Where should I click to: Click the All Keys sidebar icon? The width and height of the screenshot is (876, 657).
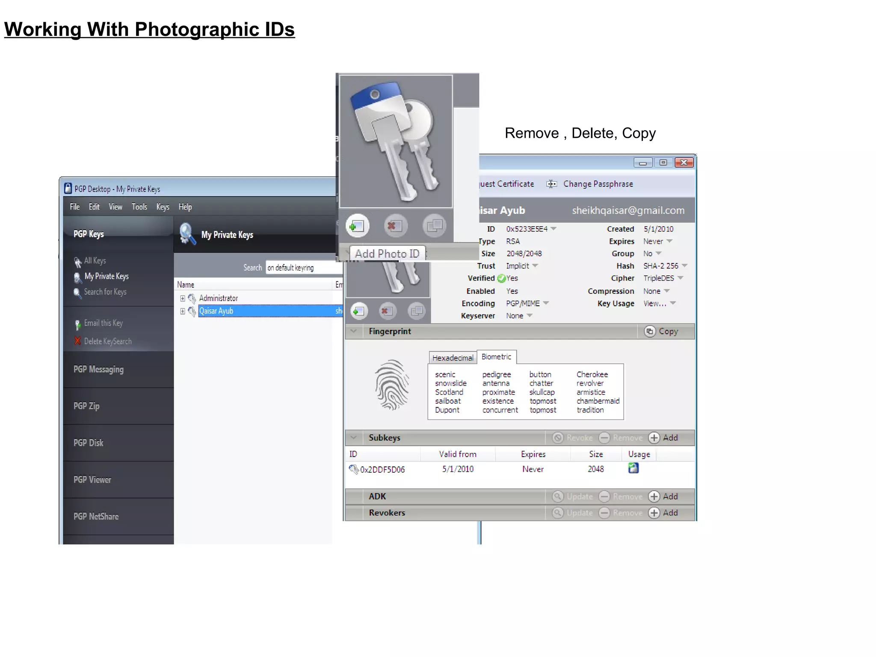pos(78,262)
